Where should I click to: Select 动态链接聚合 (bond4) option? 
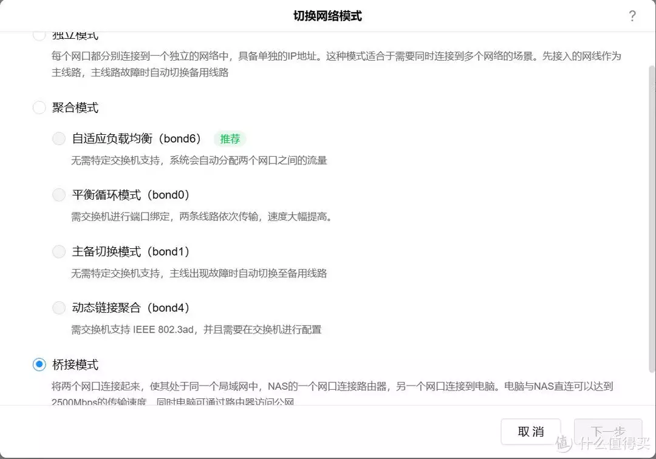coord(59,308)
